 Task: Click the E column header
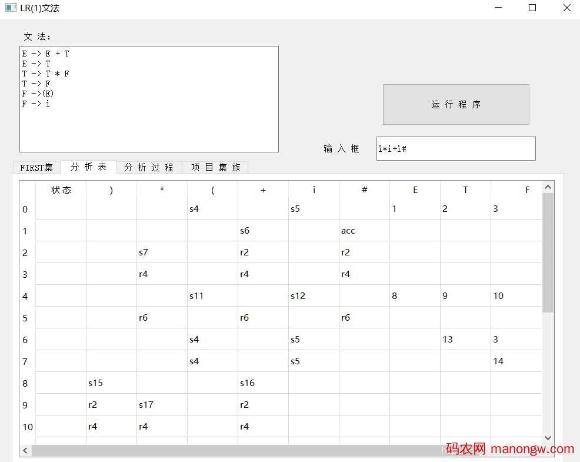415,190
